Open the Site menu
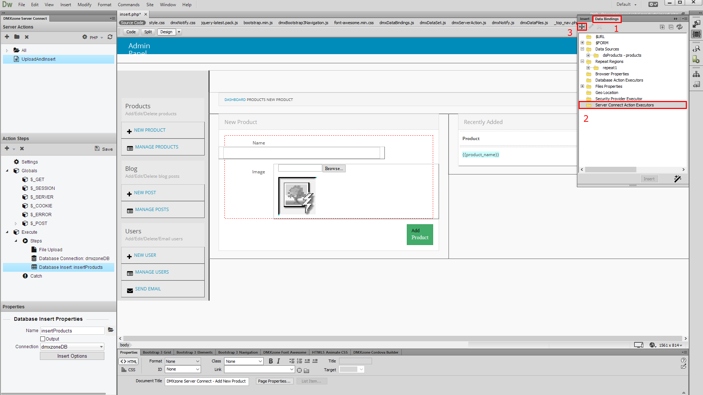The height and width of the screenshot is (395, 703). [150, 5]
